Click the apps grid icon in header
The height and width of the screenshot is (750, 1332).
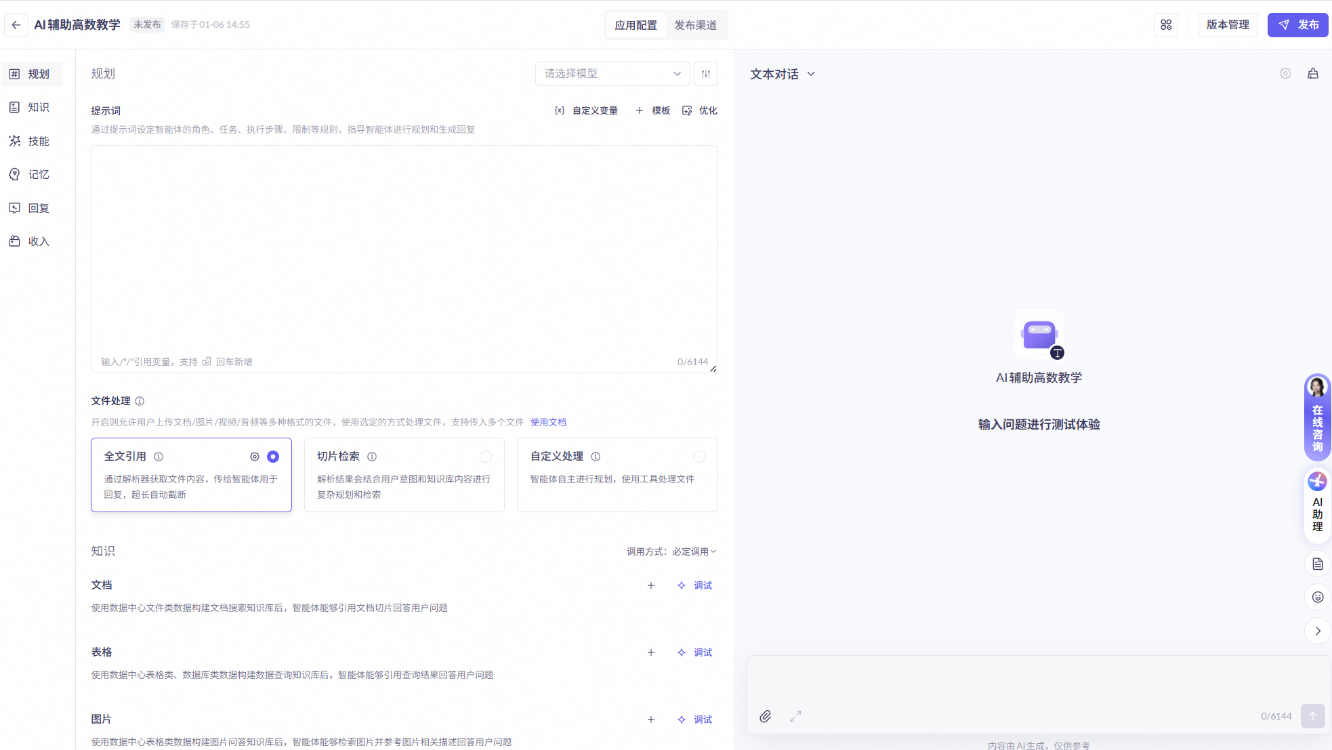click(1166, 24)
